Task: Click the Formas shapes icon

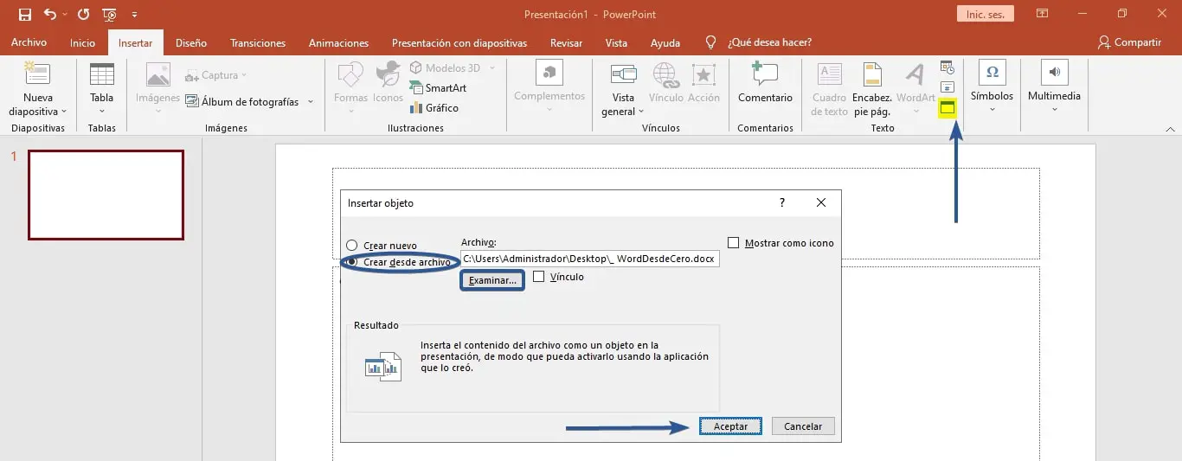Action: pos(350,74)
